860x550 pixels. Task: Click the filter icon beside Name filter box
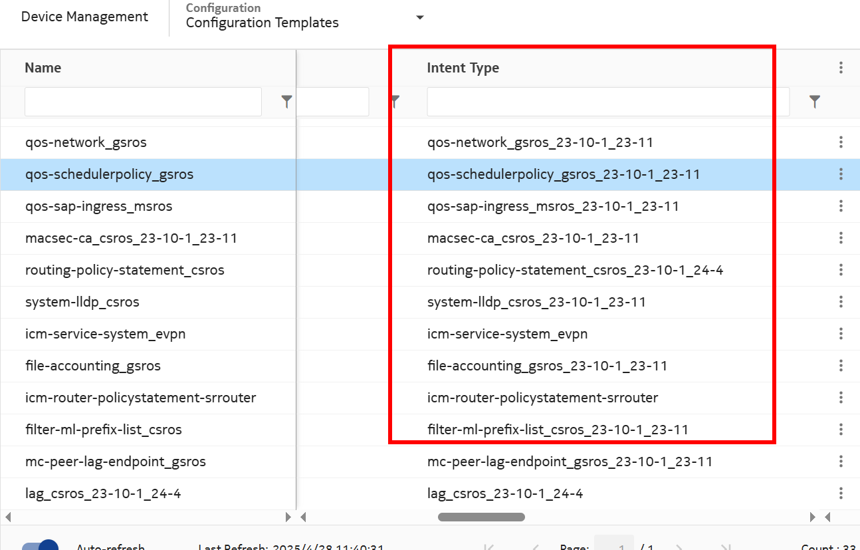click(286, 102)
